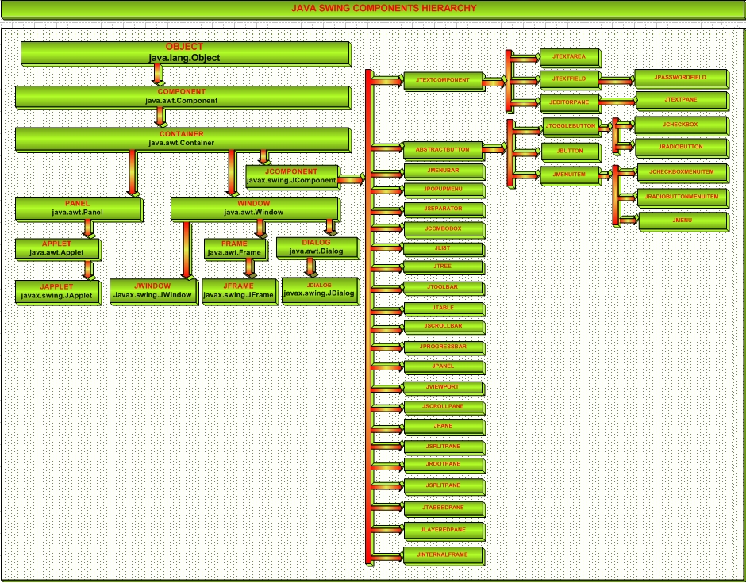This screenshot has width=746, height=583.
Task: Select the JWINDOW Javax.swing.JWindow box
Action: (153, 291)
